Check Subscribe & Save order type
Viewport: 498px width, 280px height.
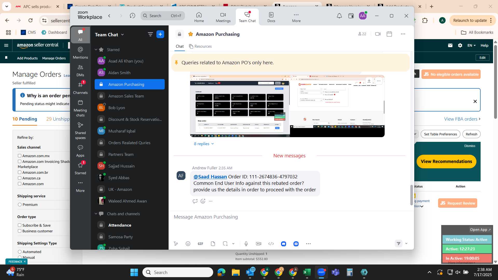[19, 225]
